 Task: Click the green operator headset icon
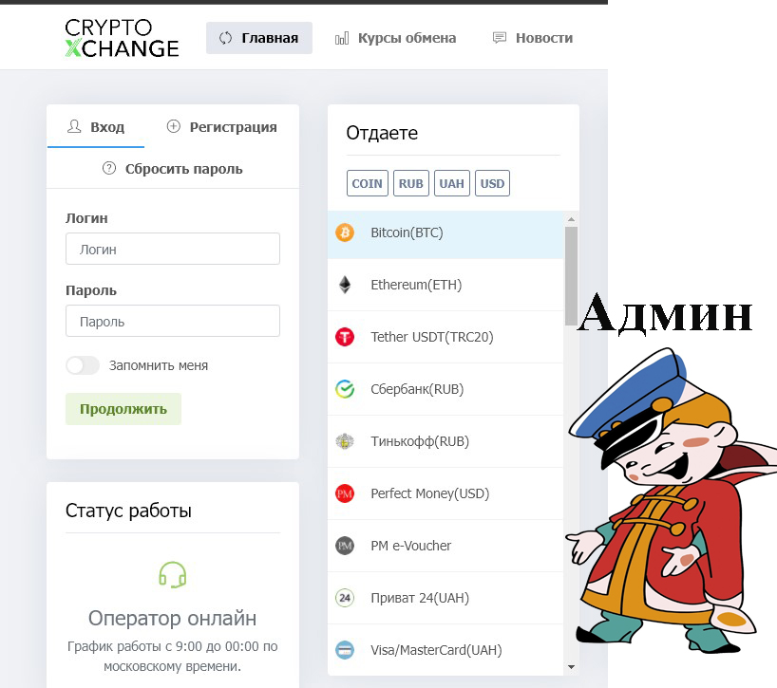pos(173,575)
